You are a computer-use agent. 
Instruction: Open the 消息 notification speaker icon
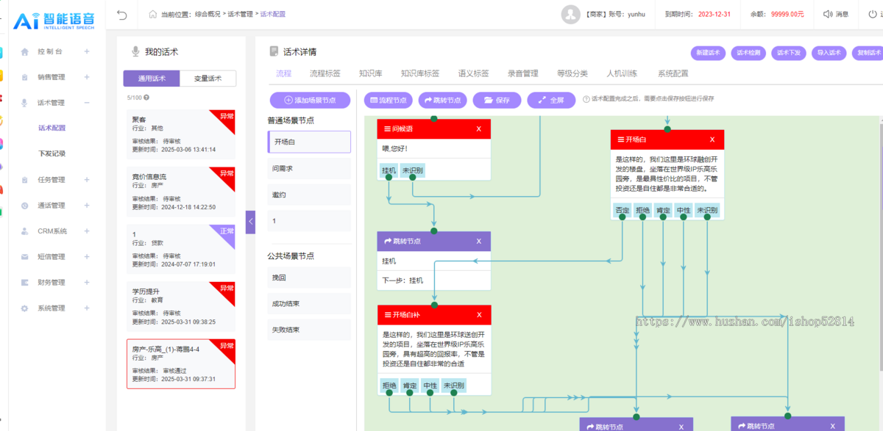(x=828, y=14)
